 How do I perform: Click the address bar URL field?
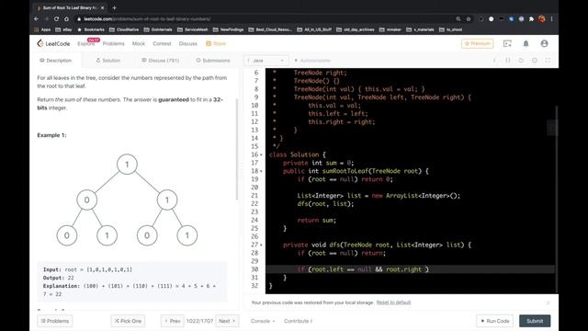263,18
